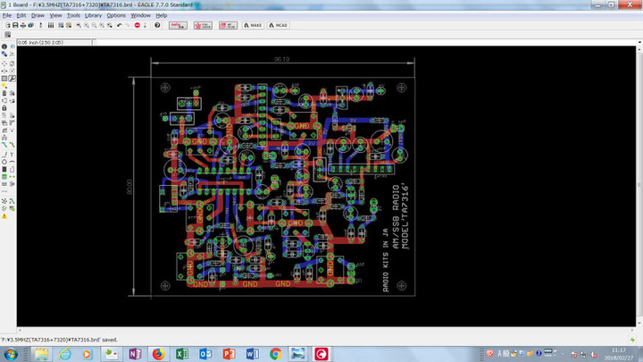Click the Print icon in the toolbar
Viewport: 643px width, 362px height.
click(x=25, y=25)
